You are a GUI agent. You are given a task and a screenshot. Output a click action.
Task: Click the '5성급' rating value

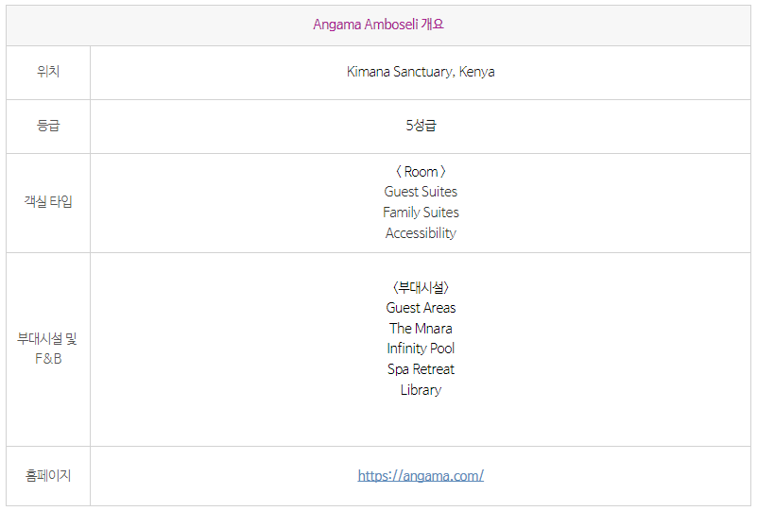click(421, 126)
